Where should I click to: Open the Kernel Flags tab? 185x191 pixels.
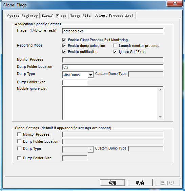coord(54,16)
